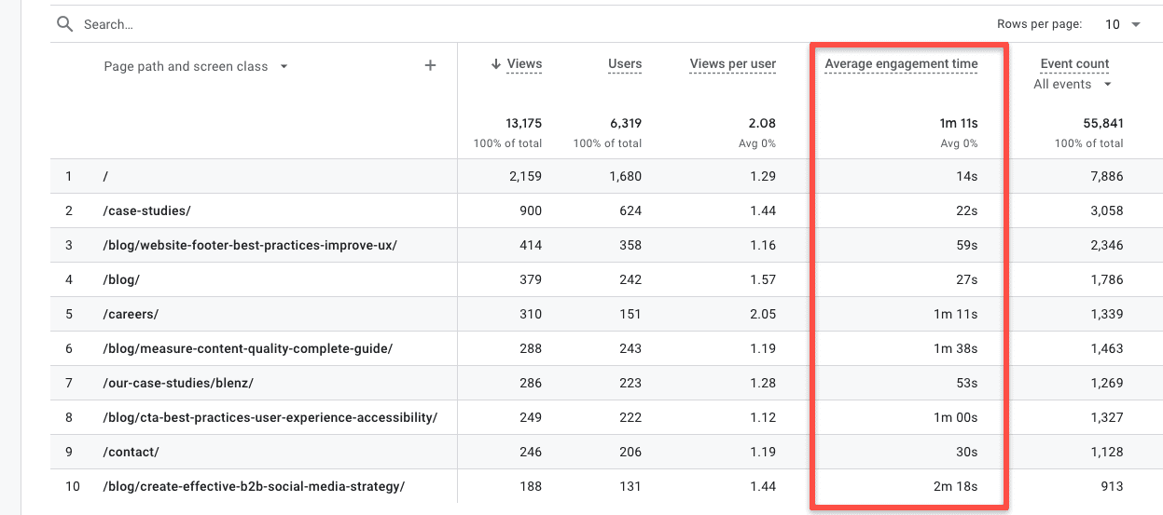Screen dimensions: 1163x515
Task: Click the /blog/ page path
Action: tap(121, 279)
